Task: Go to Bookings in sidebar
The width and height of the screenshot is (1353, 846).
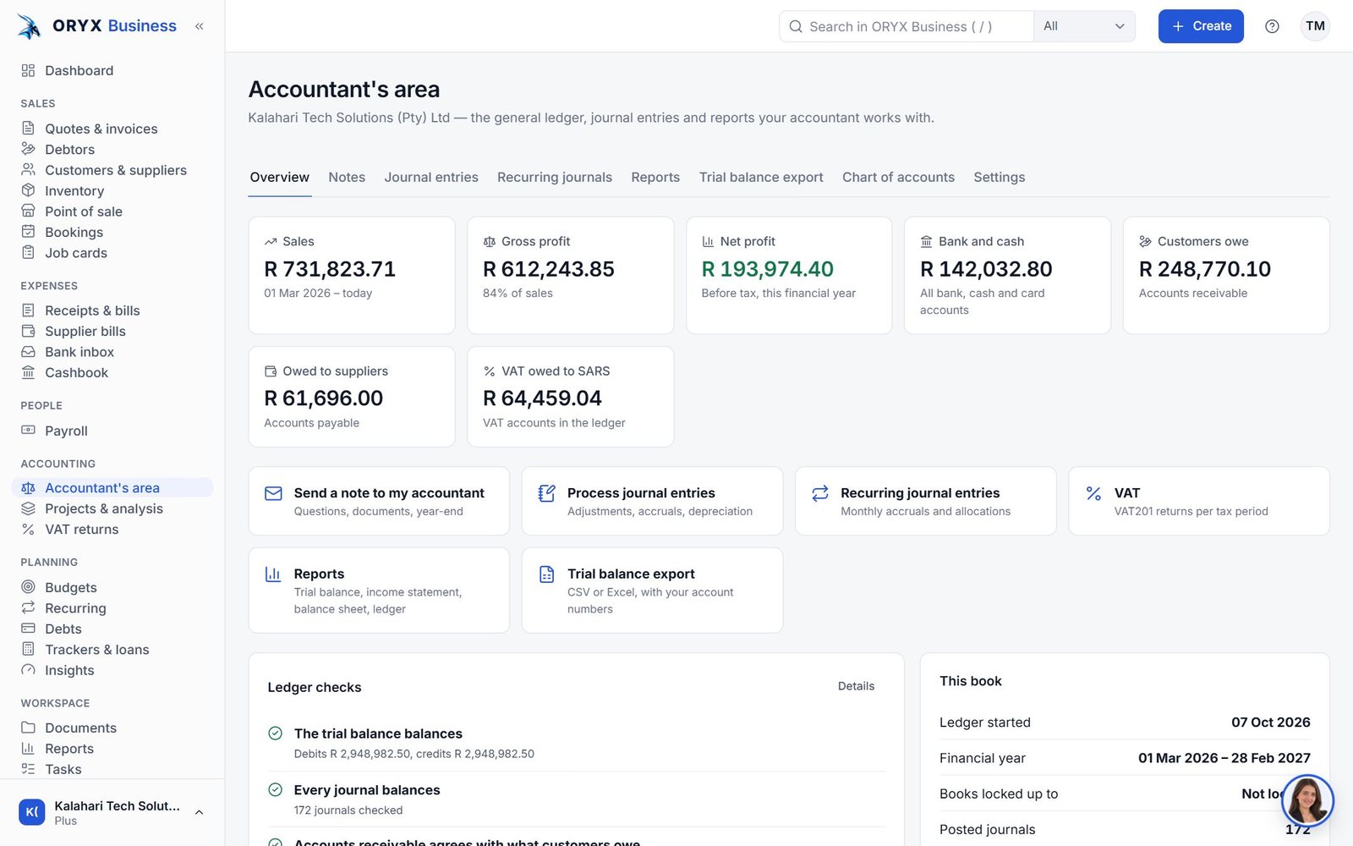Action: (x=112, y=232)
